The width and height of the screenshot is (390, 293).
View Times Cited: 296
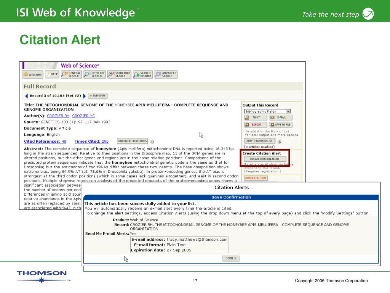91,142
